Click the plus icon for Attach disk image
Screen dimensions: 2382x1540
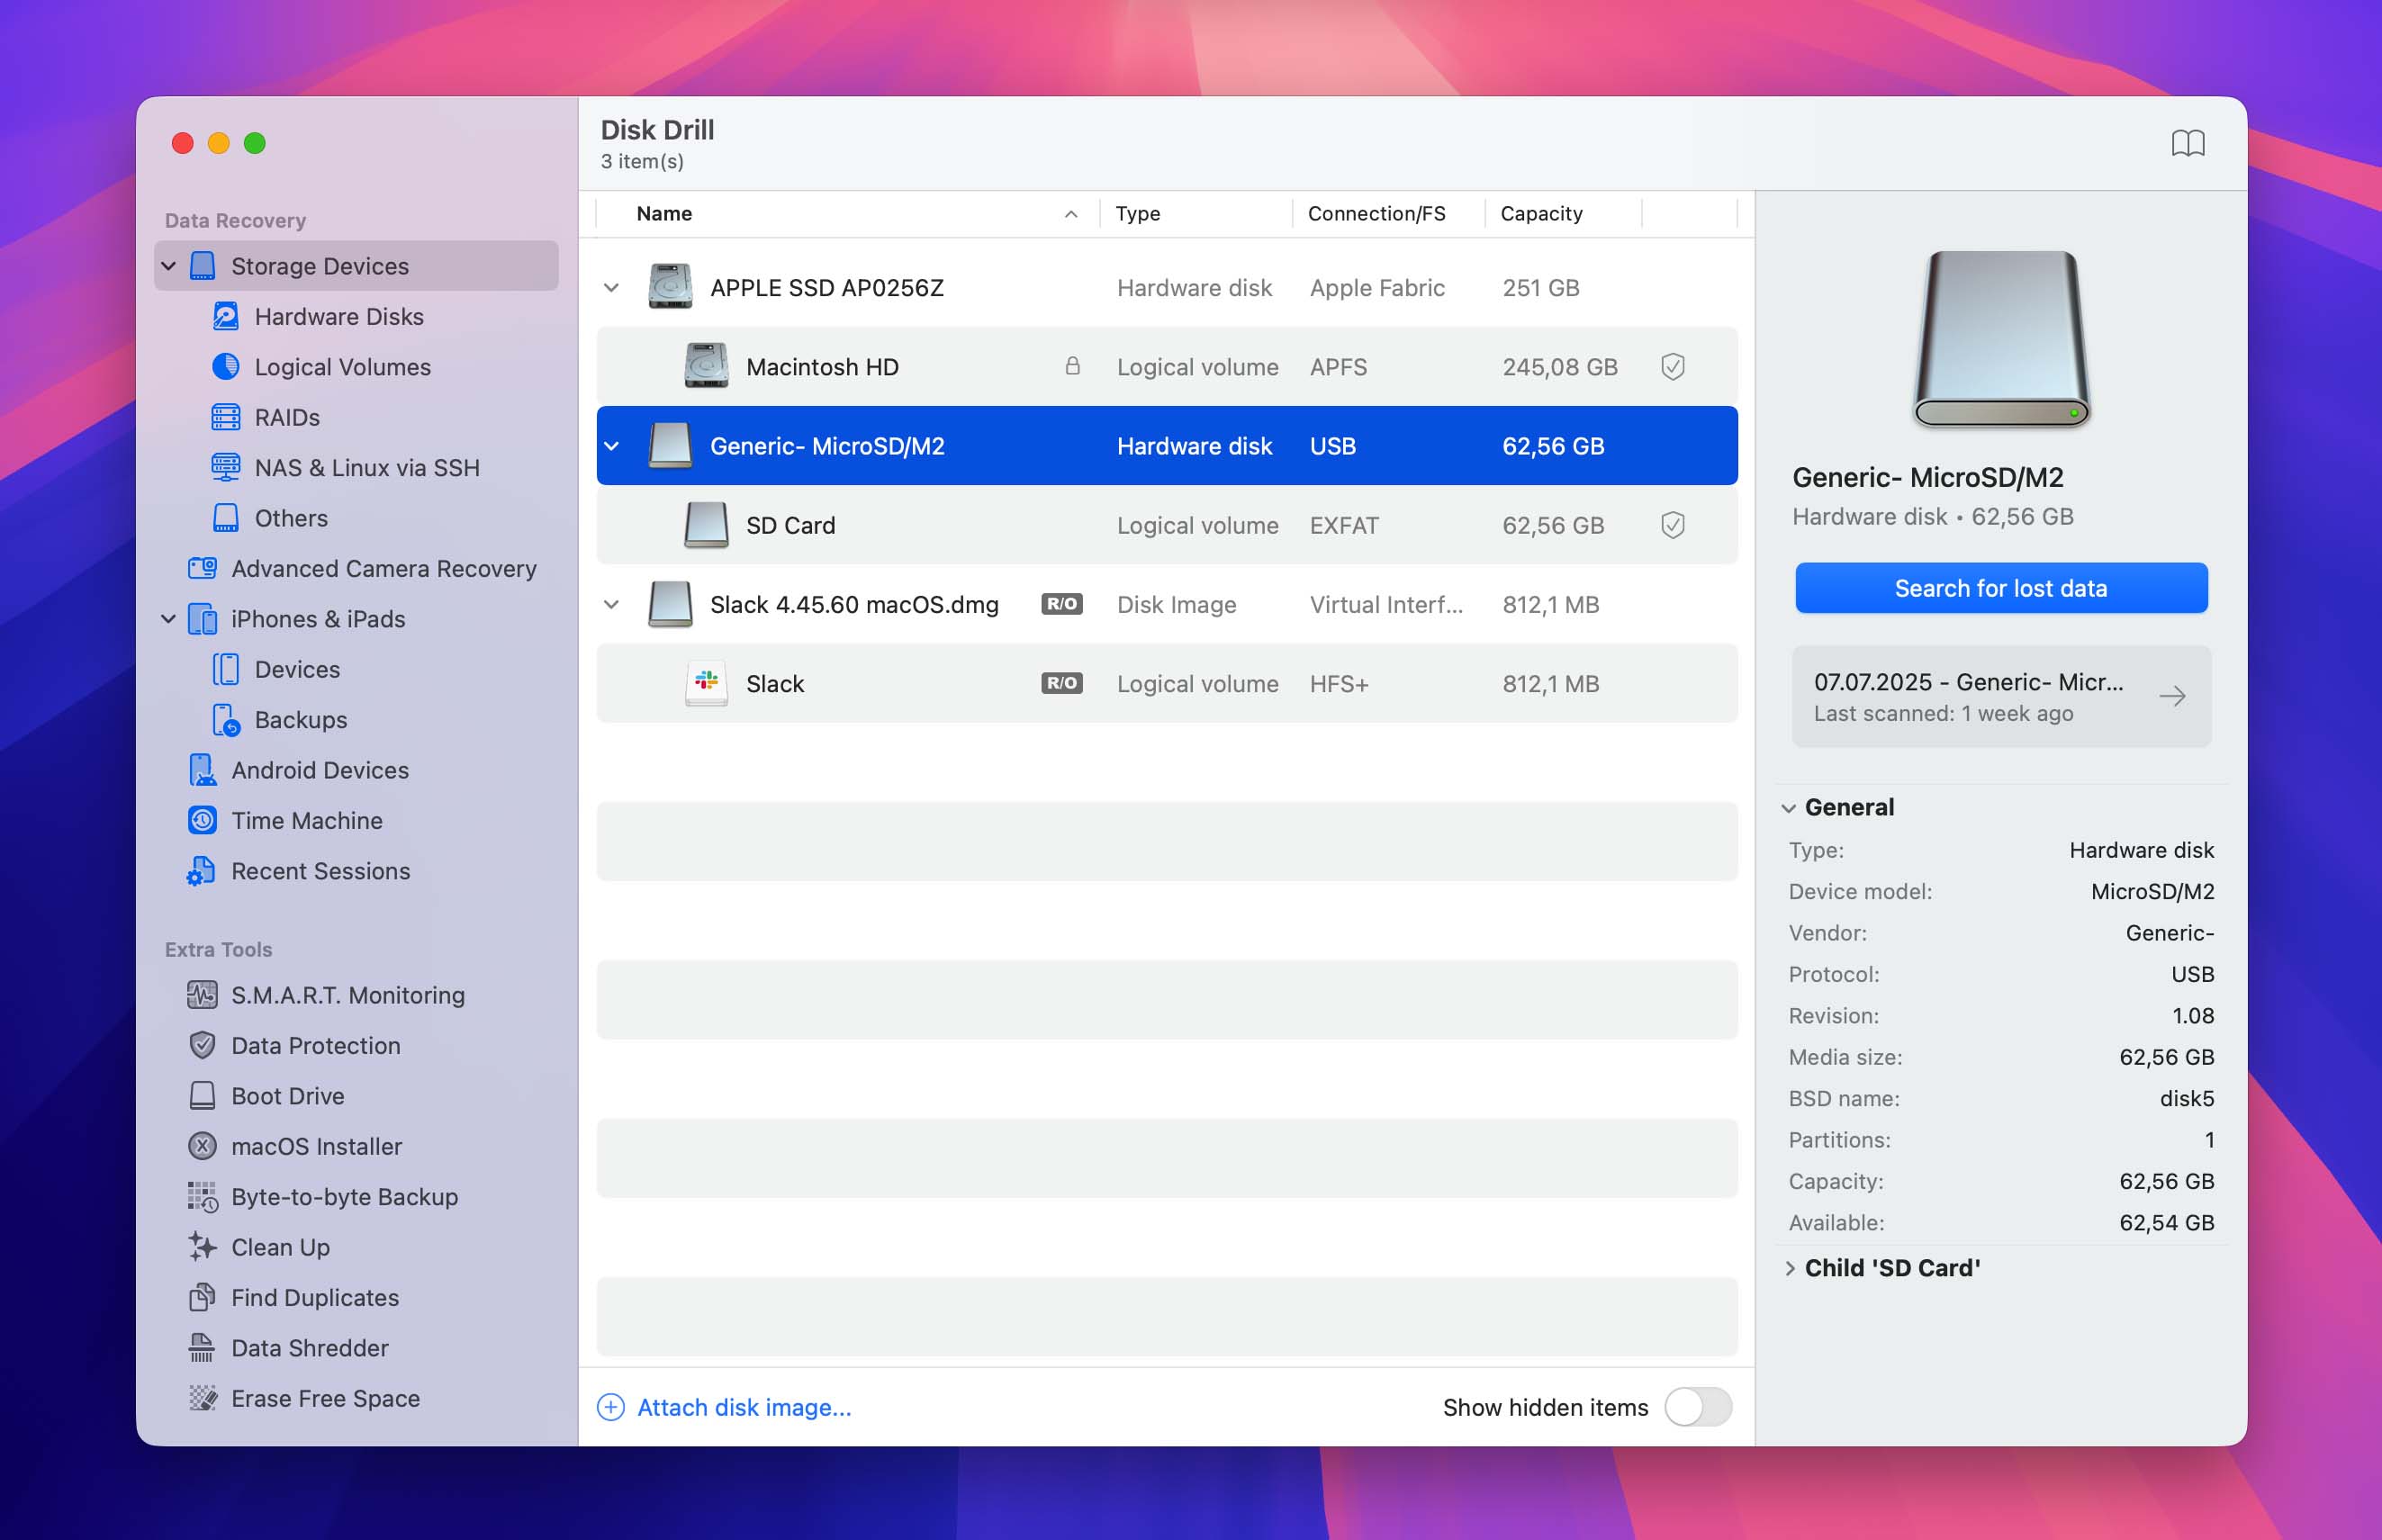[x=611, y=1407]
